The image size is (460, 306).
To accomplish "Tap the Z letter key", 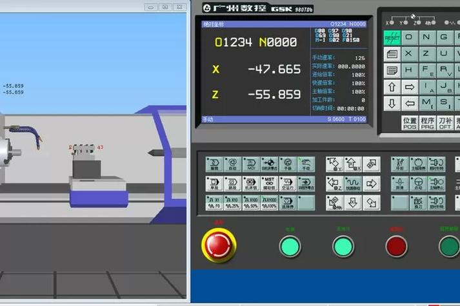I will [x=427, y=55].
